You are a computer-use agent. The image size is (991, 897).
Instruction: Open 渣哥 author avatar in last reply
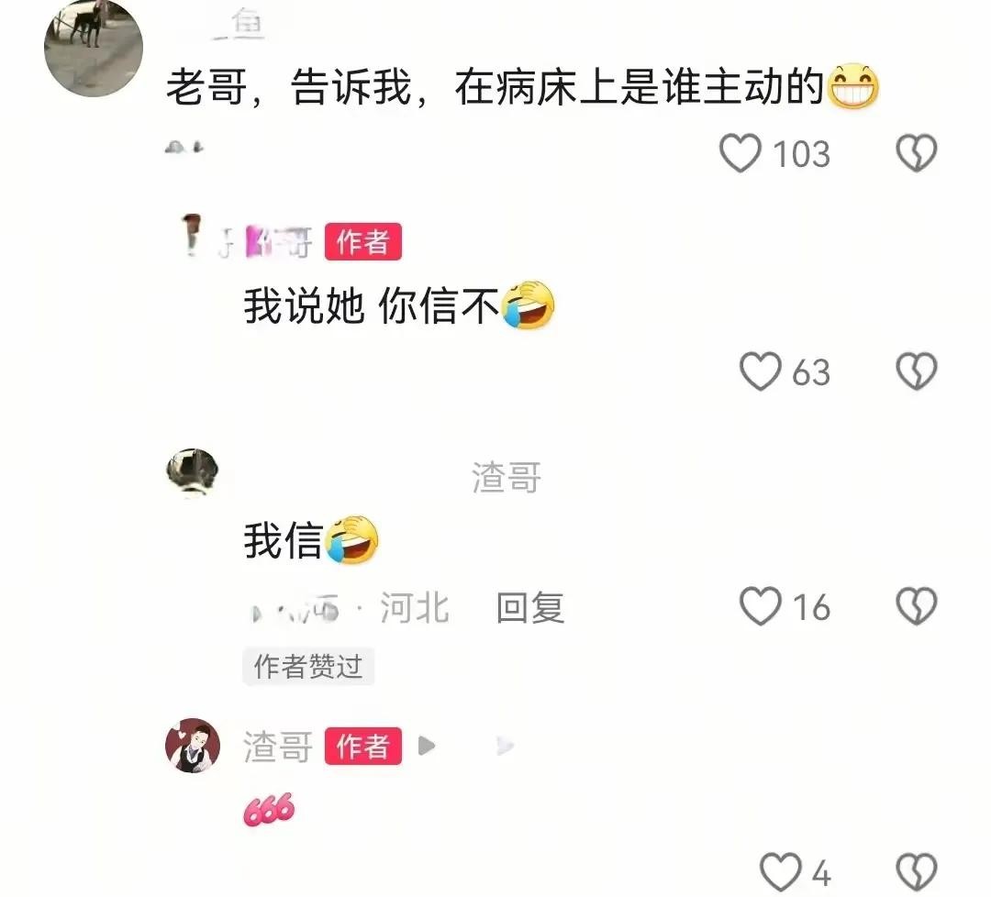point(193,746)
